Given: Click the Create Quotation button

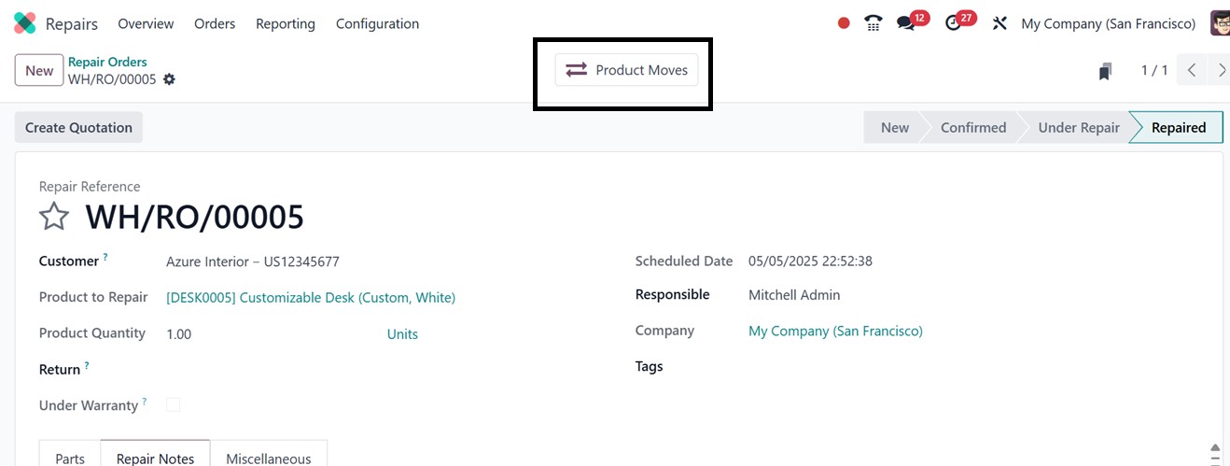Looking at the screenshot, I should click(x=78, y=128).
